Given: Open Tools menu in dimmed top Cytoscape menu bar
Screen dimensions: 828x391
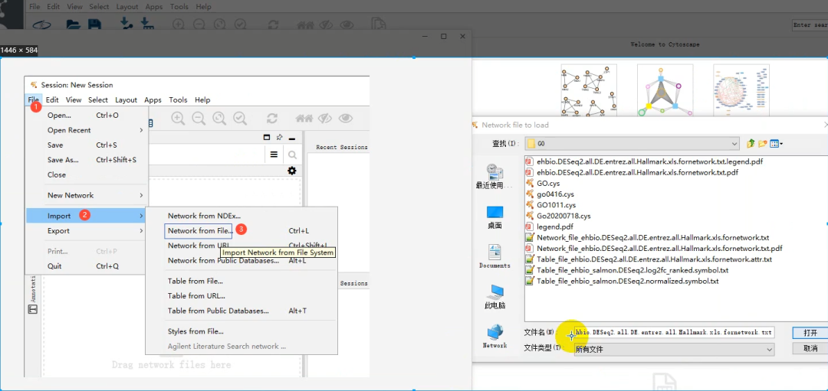Looking at the screenshot, I should click(179, 7).
